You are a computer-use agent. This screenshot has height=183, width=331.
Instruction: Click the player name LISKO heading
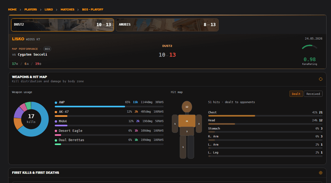click(x=18, y=39)
